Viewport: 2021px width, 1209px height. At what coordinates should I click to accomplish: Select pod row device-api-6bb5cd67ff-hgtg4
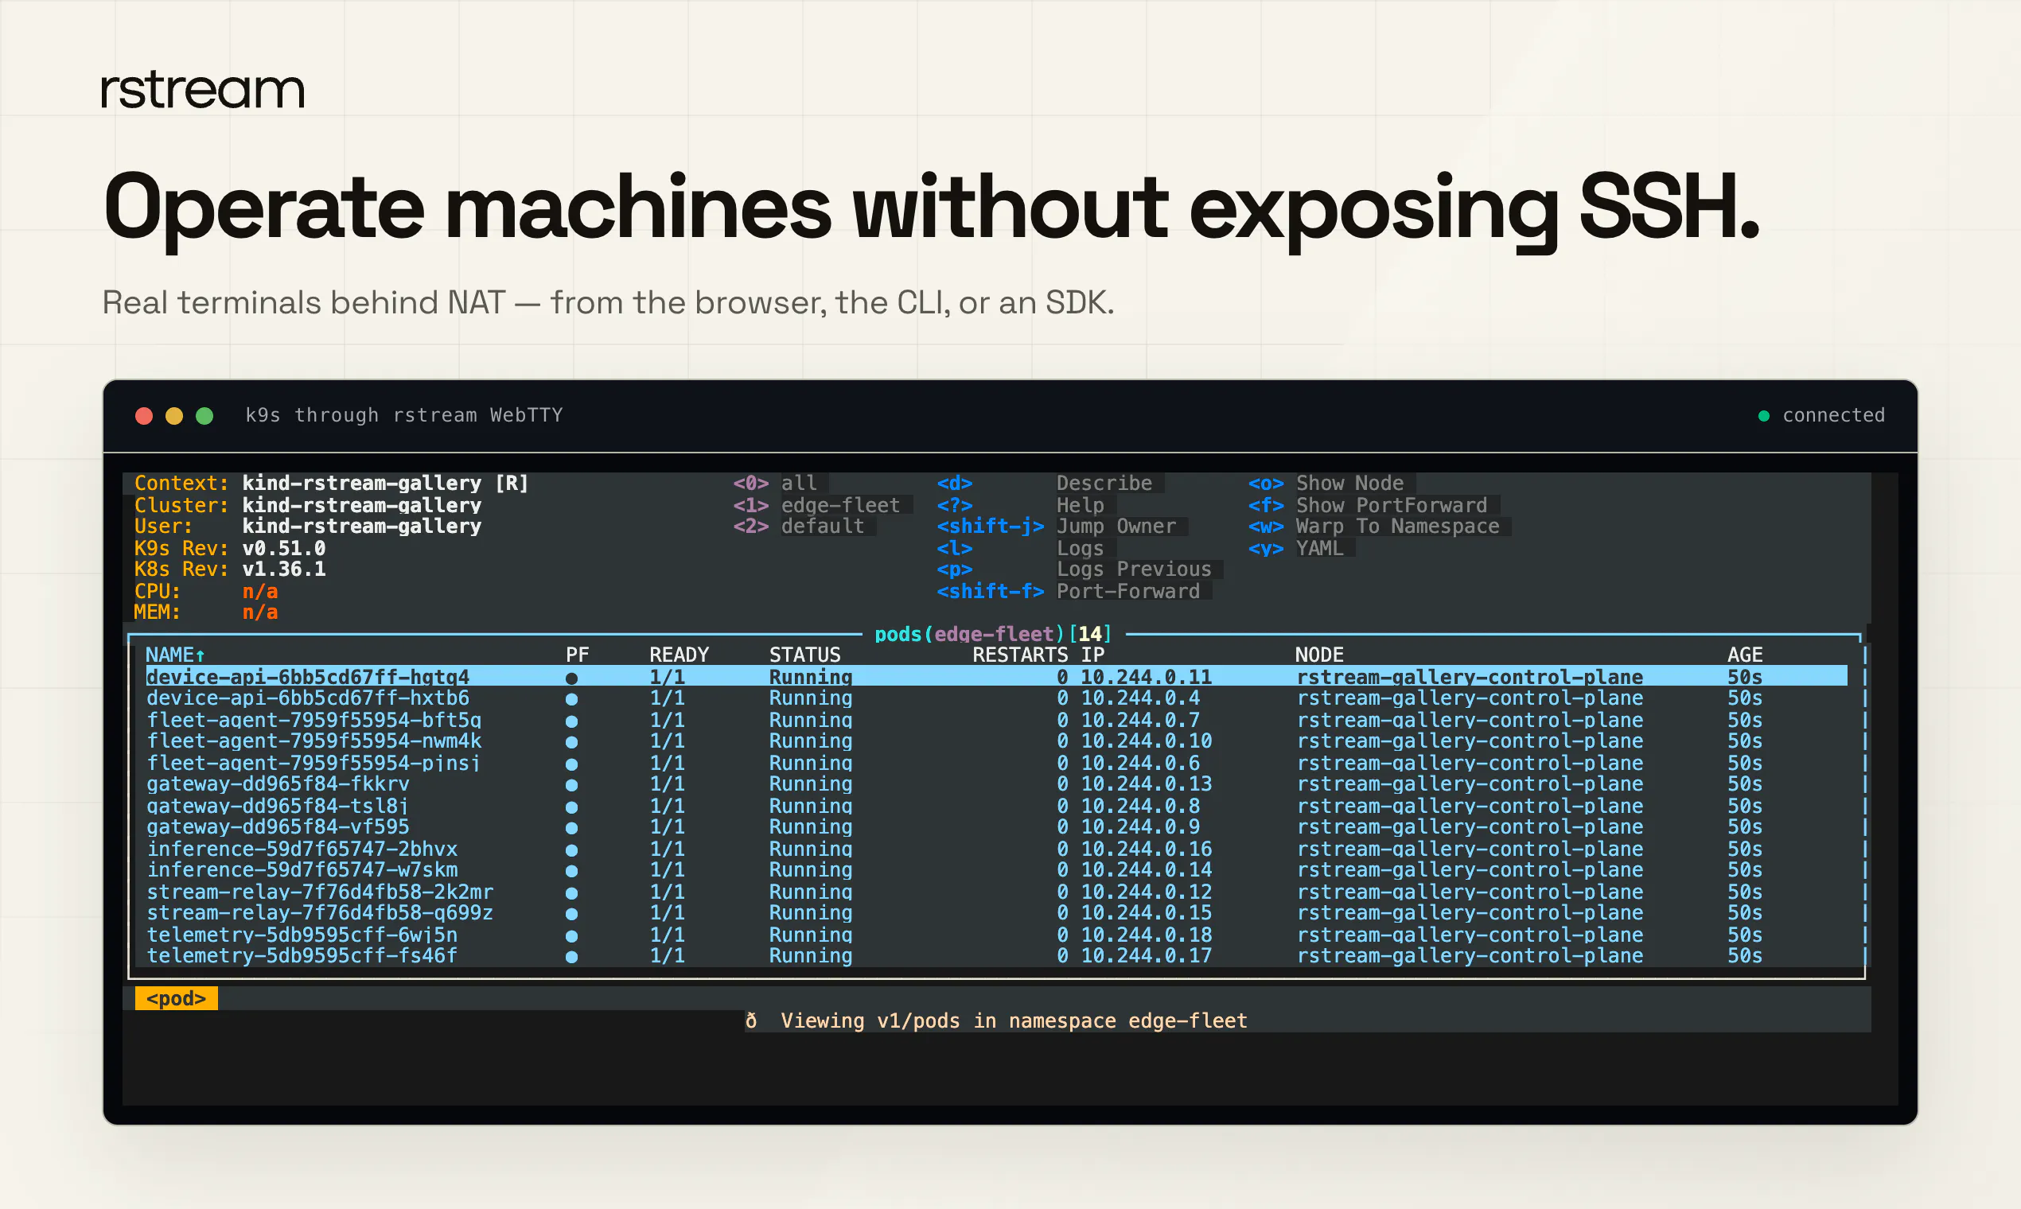[996, 677]
